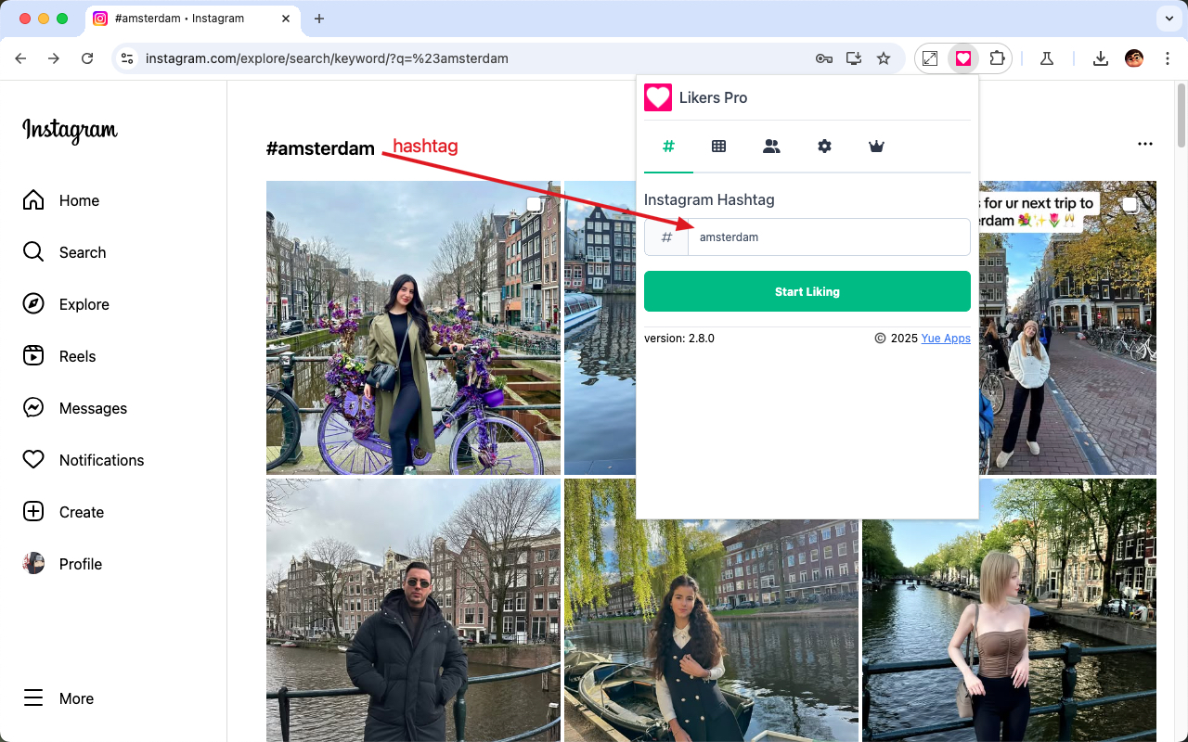
Task: Open Instagram's more options ellipsis menu
Action: click(x=1145, y=144)
